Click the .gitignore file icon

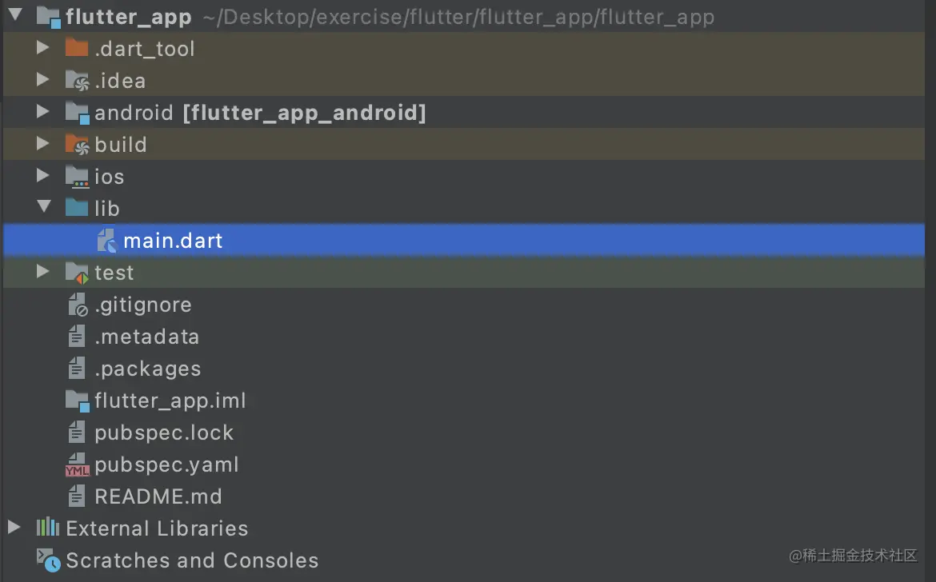click(x=77, y=305)
